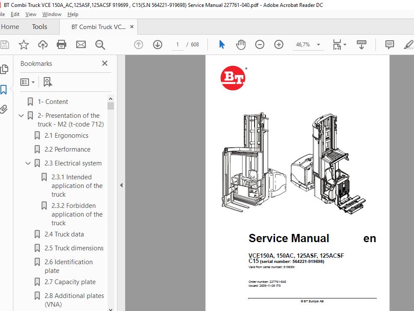The image size is (414, 311).
Task: Click the Service Manual title on the page
Action: click(289, 238)
